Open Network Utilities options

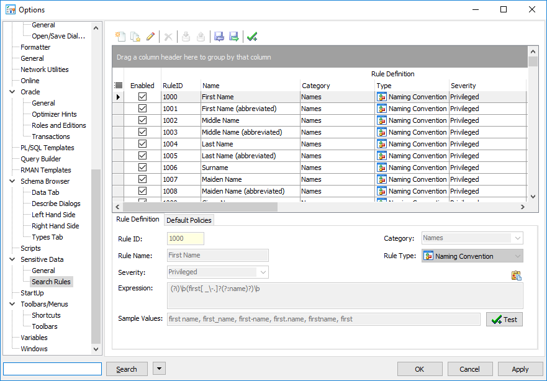click(x=44, y=69)
